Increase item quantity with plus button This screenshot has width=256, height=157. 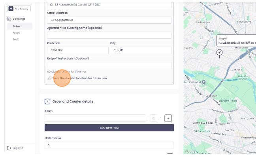[x=168, y=118]
